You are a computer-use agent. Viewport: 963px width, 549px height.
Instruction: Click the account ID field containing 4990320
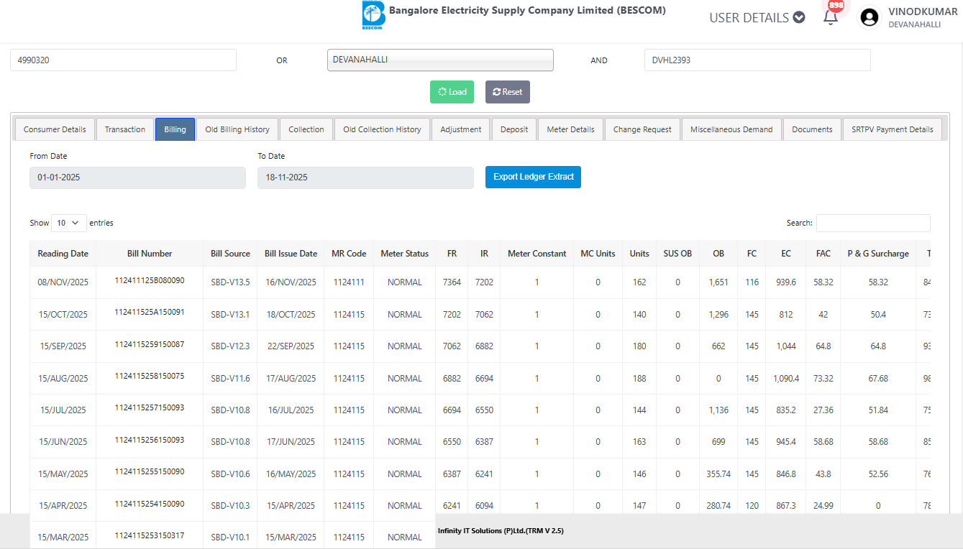tap(123, 60)
